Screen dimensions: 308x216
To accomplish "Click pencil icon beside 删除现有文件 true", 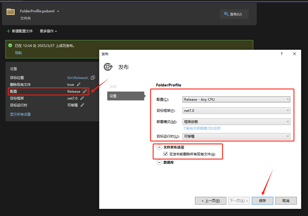I will point(79,85).
